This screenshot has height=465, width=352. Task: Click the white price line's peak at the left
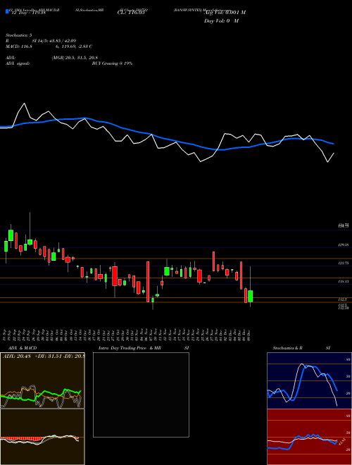(x=25, y=104)
